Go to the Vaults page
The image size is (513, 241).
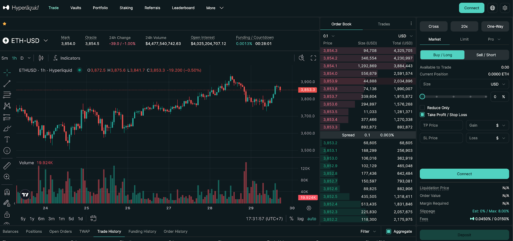(76, 8)
